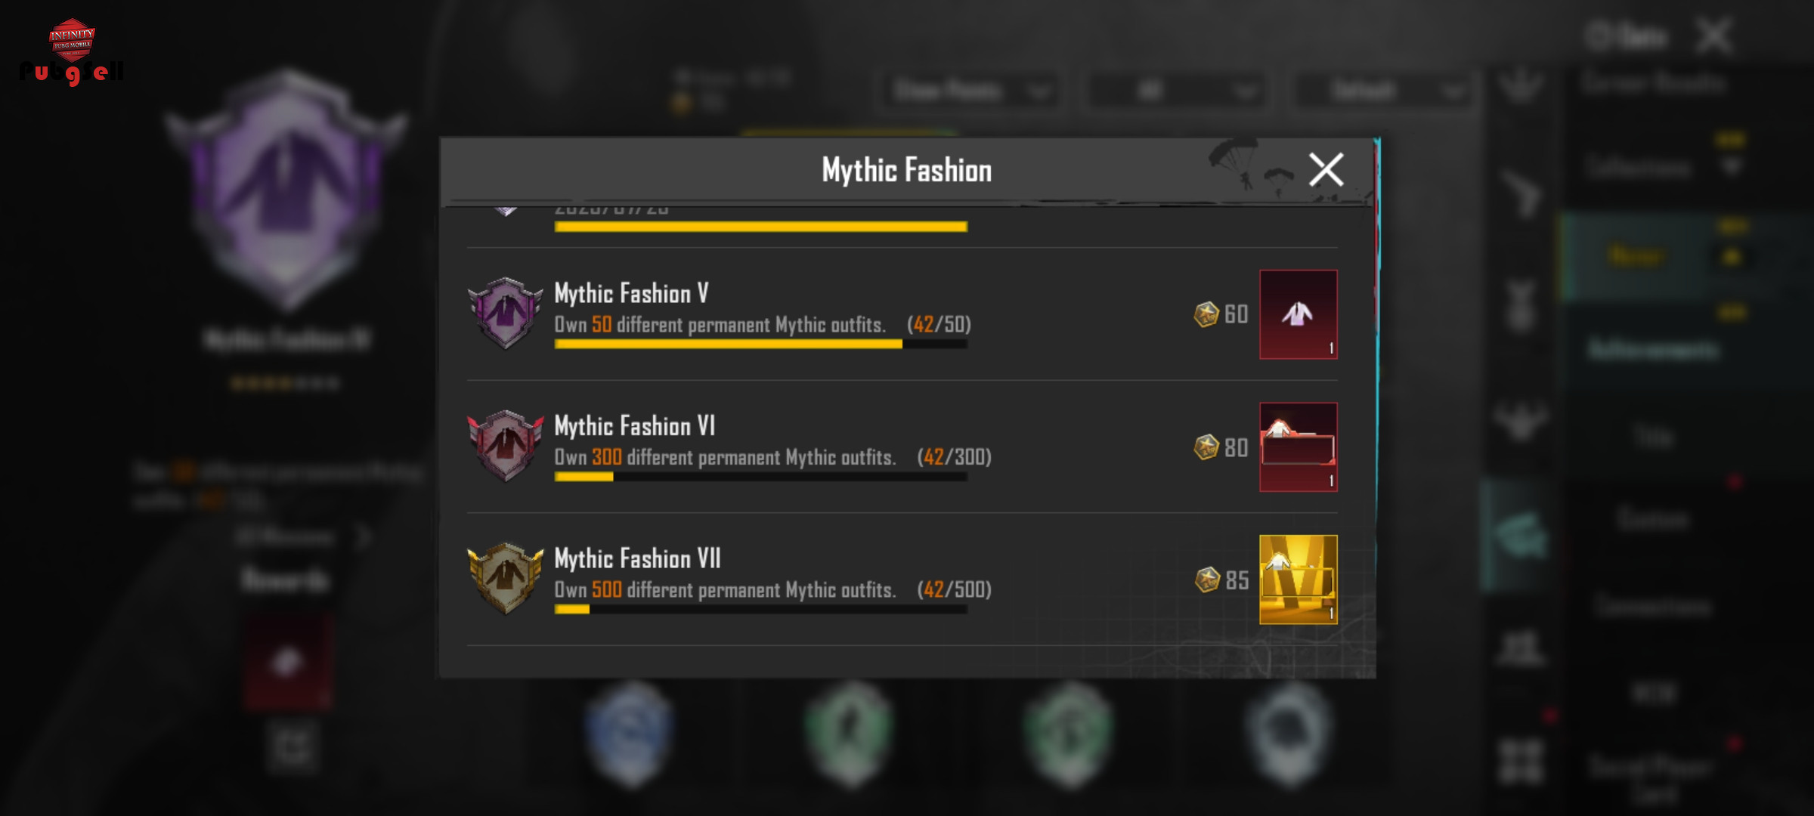Click the Mythic Fashion V progress bar
This screenshot has height=816, width=1814.
(761, 345)
